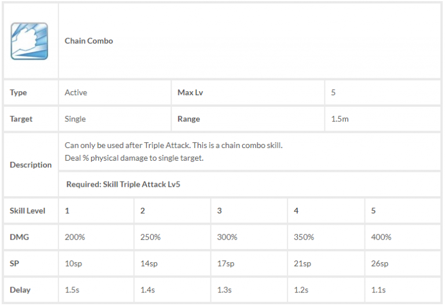Viewport: 445px width, 307px height.
Task: Click the Single target value
Action: coord(75,119)
